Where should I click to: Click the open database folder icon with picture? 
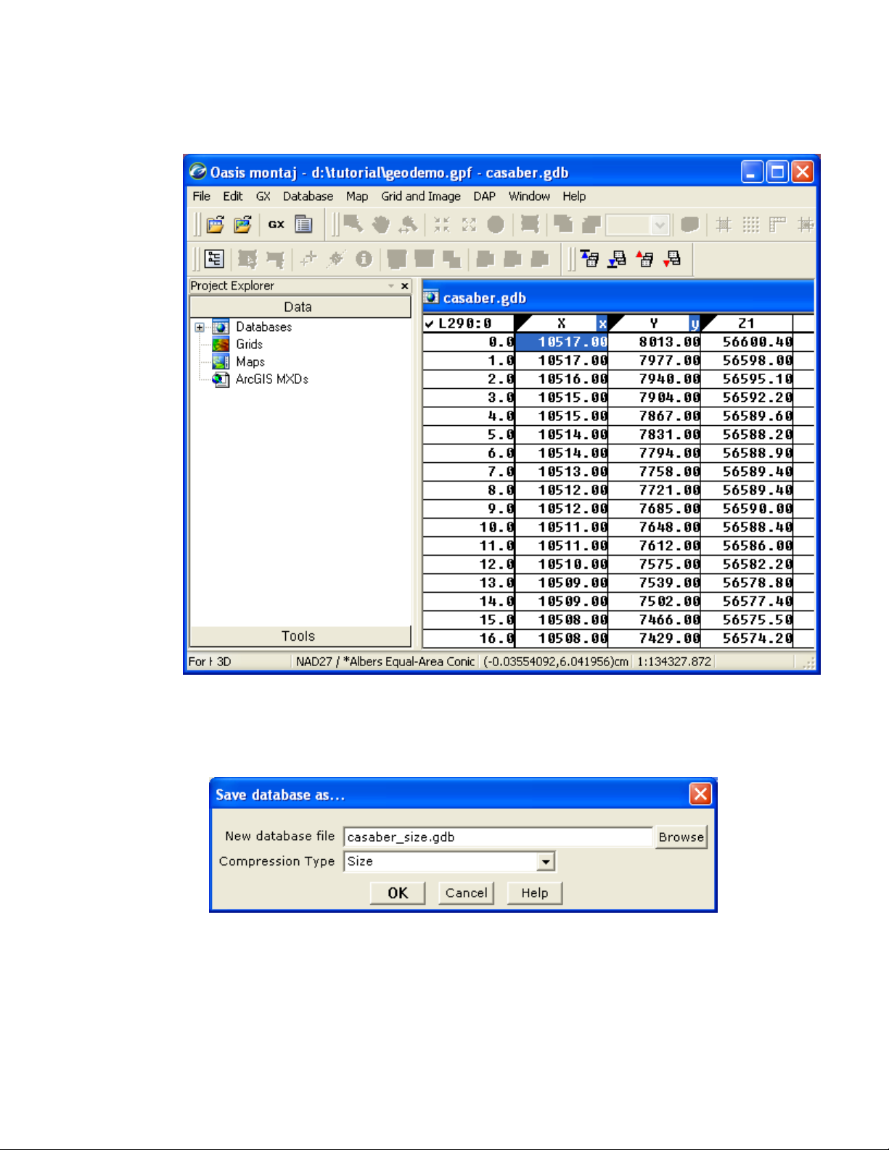coord(242,224)
